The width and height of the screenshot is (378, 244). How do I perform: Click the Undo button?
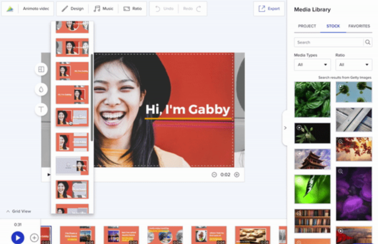tap(164, 9)
